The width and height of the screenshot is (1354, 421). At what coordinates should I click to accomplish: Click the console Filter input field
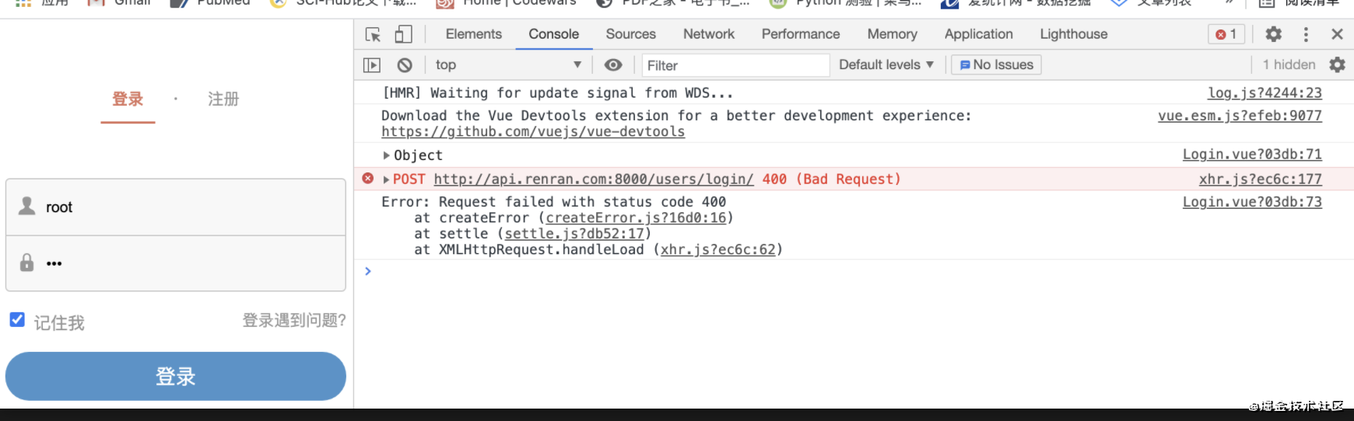coord(735,65)
